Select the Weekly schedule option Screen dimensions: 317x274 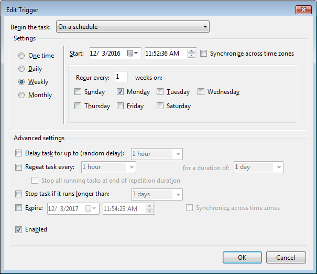(21, 82)
